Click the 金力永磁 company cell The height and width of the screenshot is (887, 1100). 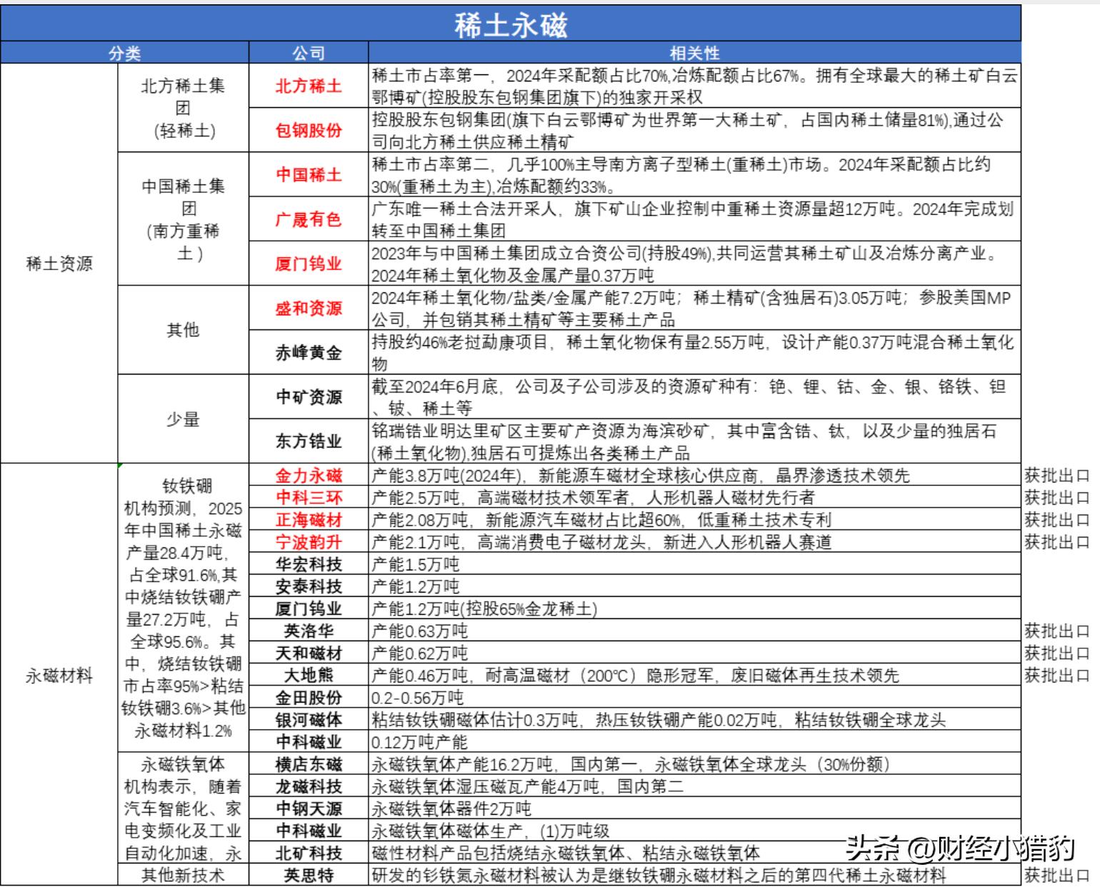point(309,475)
